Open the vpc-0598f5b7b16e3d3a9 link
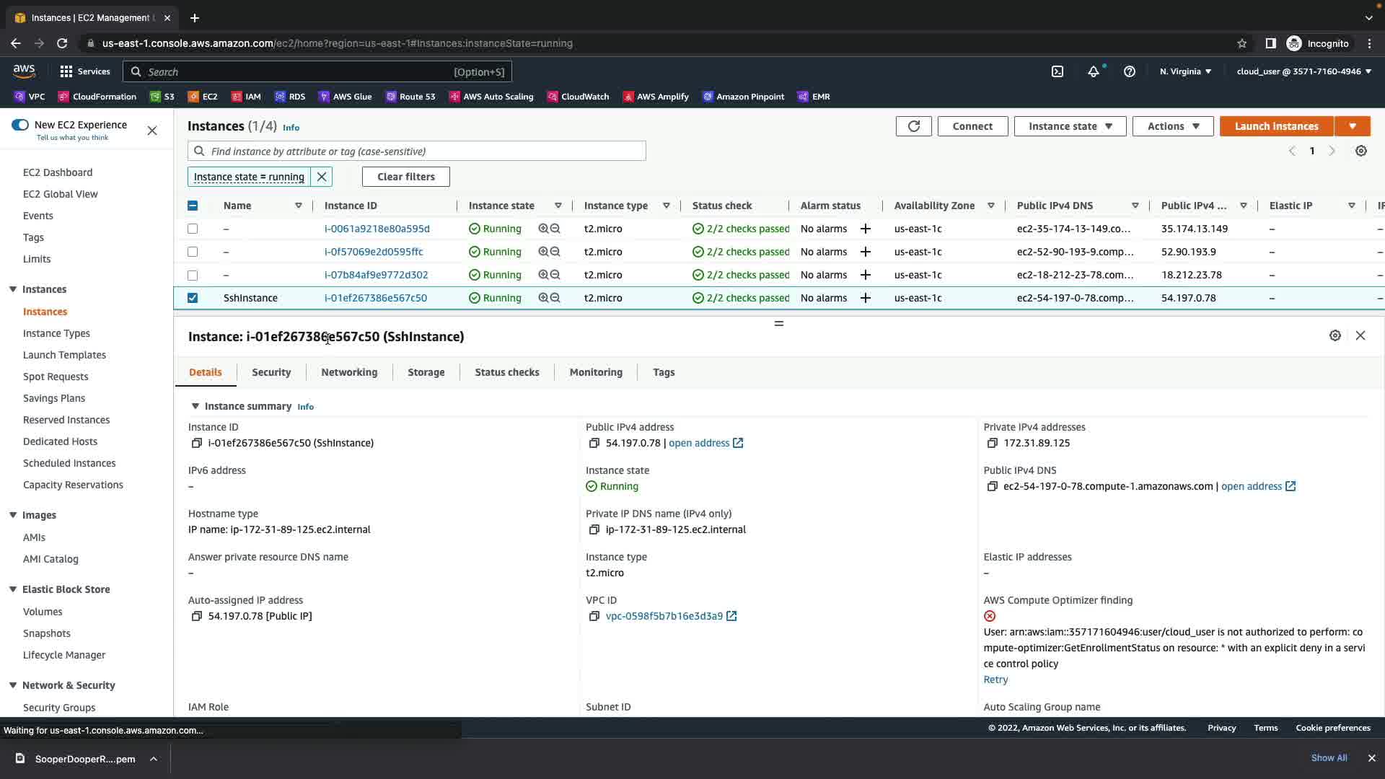 tap(664, 616)
